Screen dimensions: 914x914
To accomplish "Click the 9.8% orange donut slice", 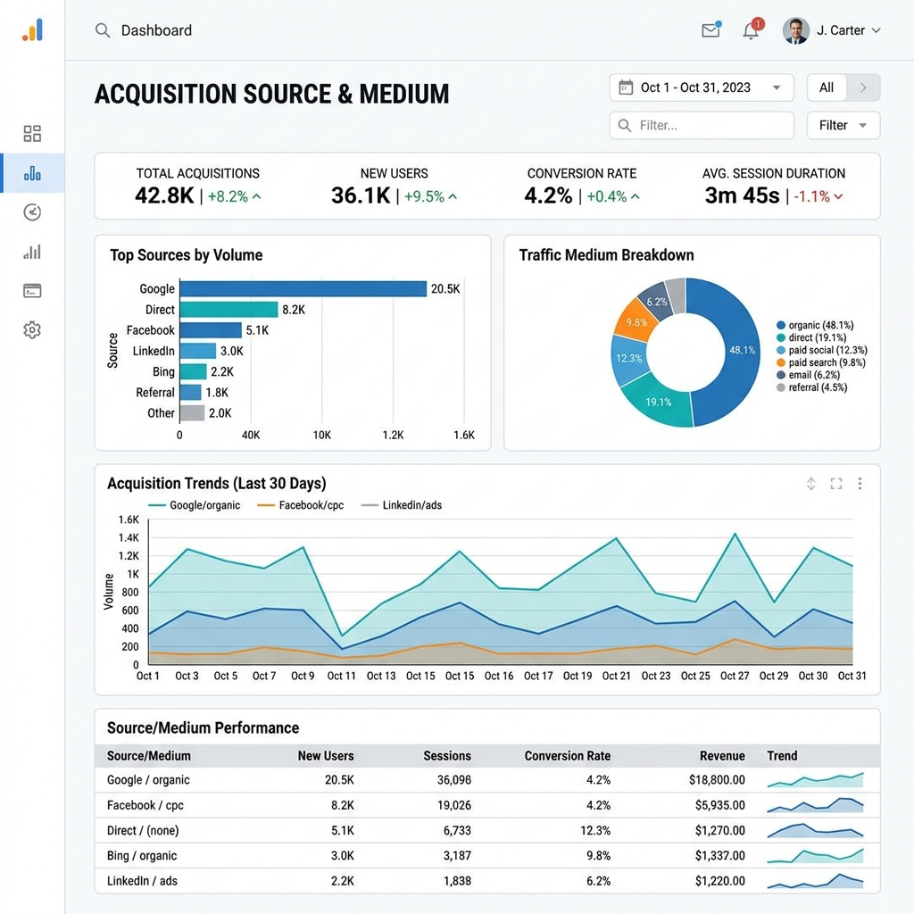I will 636,321.
